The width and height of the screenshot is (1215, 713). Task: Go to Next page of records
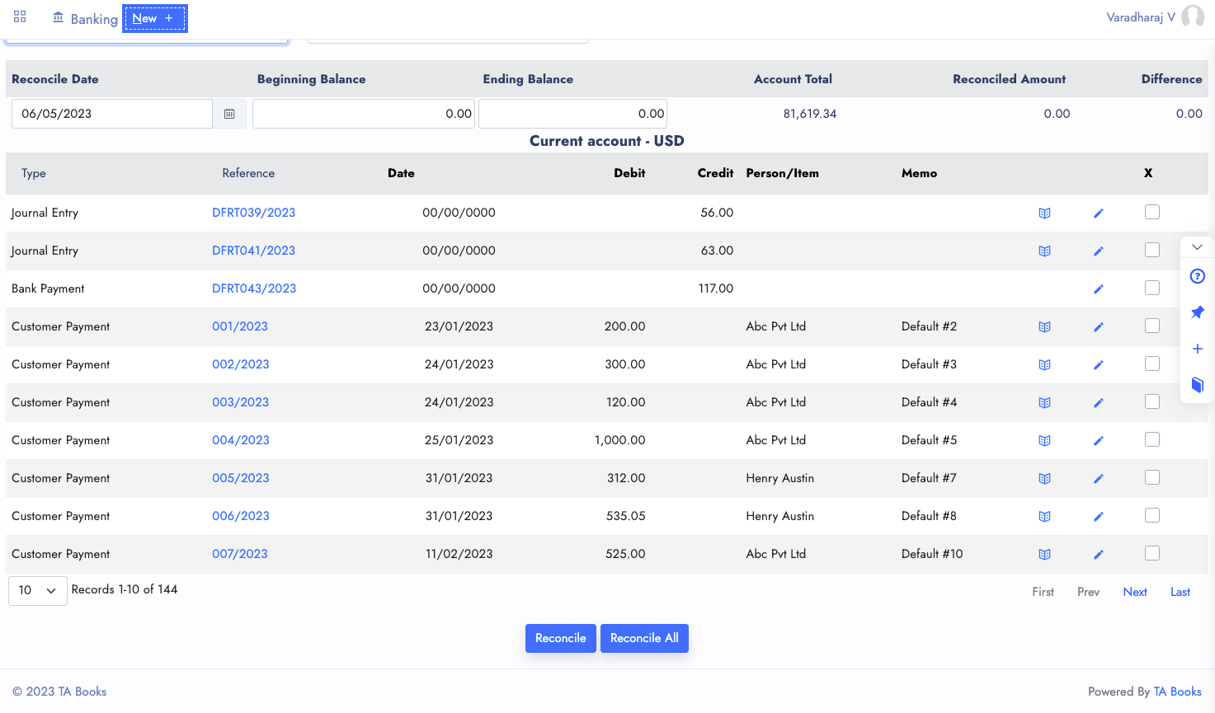point(1135,592)
